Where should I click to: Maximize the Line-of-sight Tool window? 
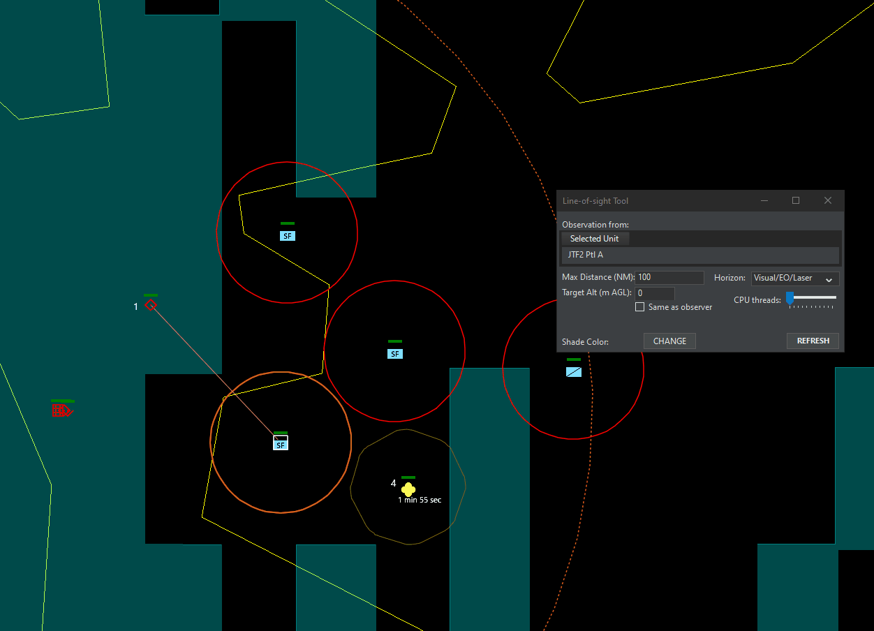[796, 200]
